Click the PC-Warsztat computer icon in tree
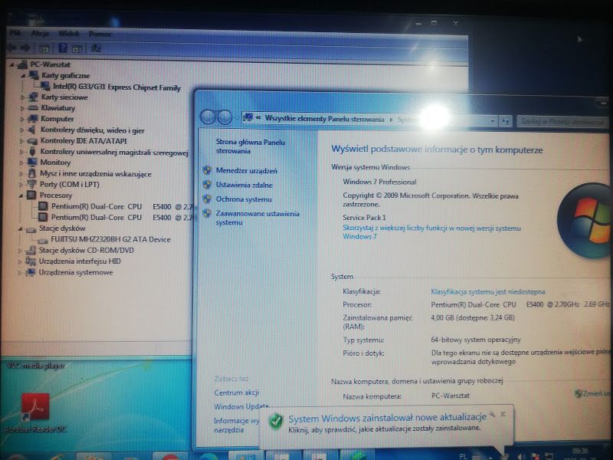Image resolution: width=613 pixels, height=460 pixels. pos(22,65)
